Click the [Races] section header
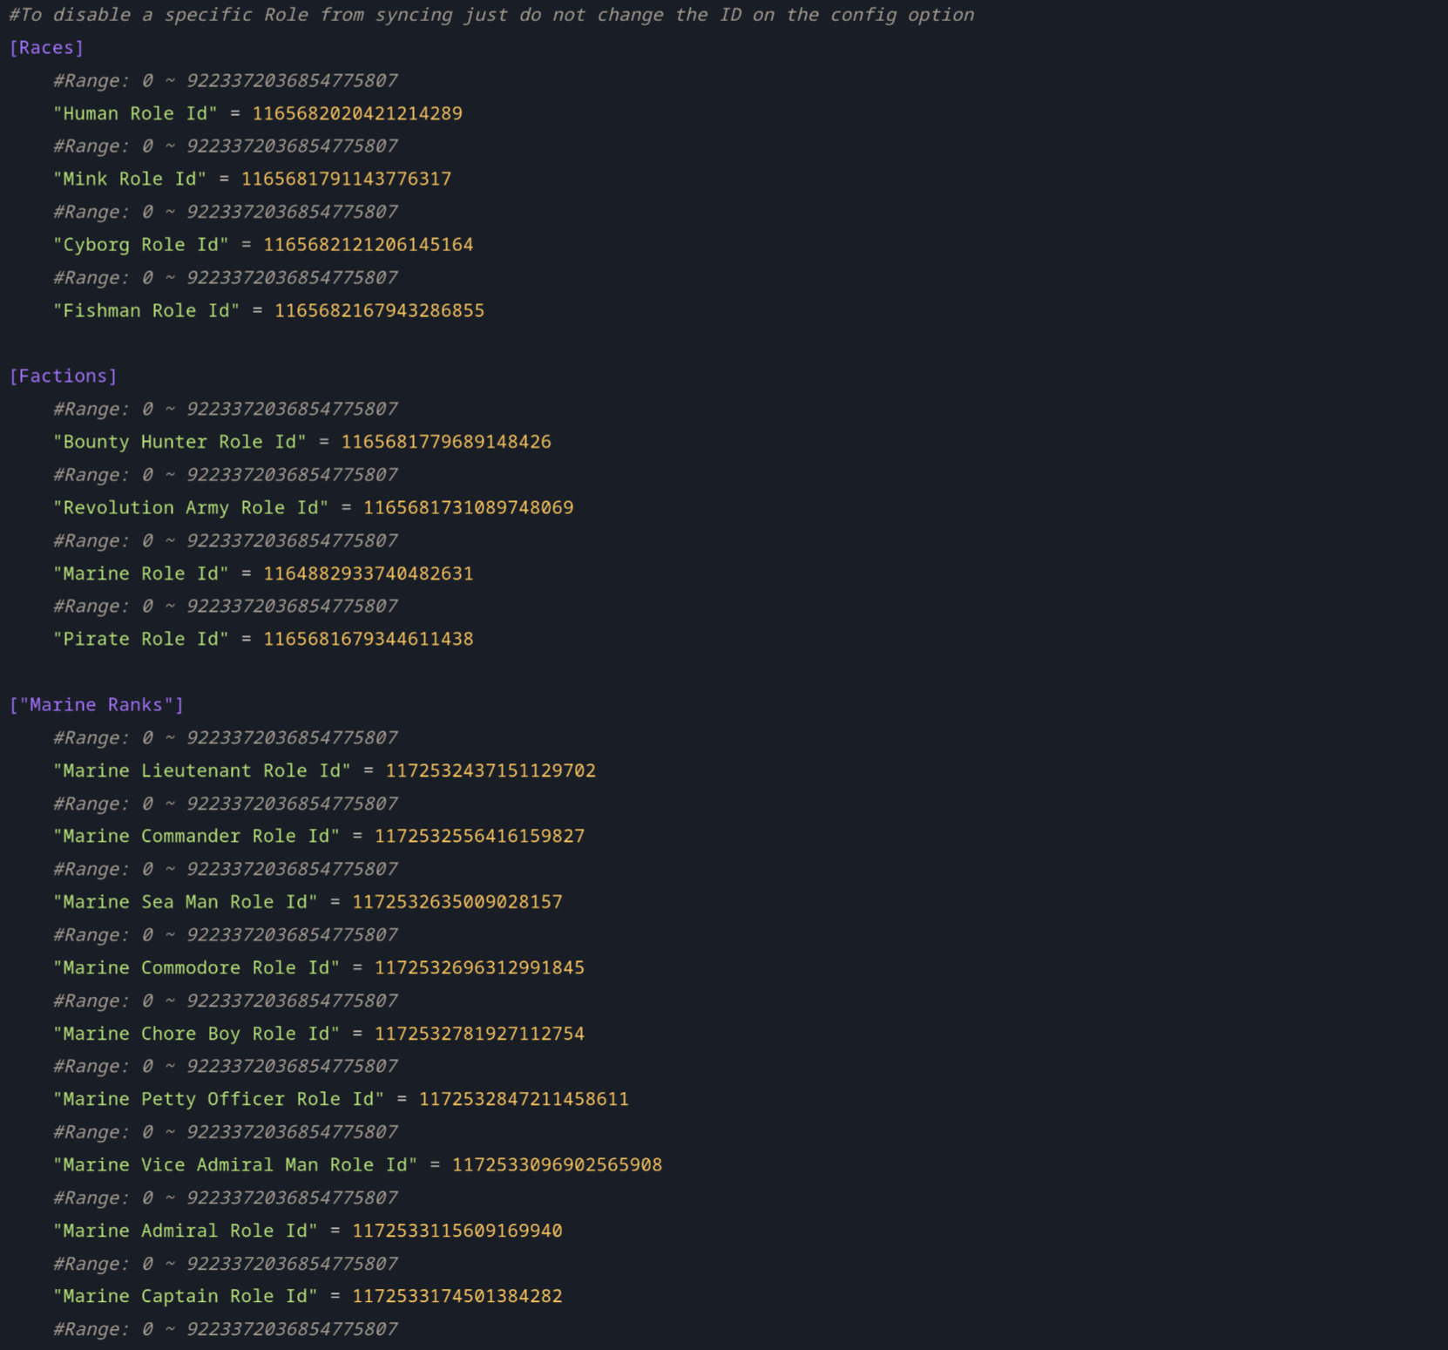 pyautogui.click(x=46, y=48)
